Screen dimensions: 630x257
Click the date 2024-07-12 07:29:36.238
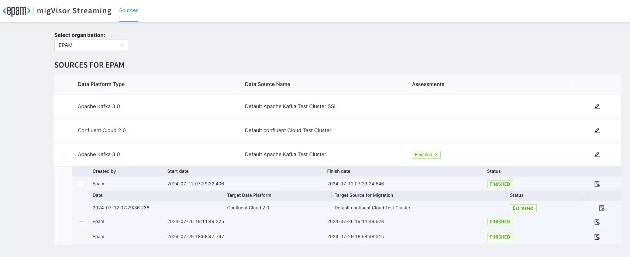pos(121,208)
